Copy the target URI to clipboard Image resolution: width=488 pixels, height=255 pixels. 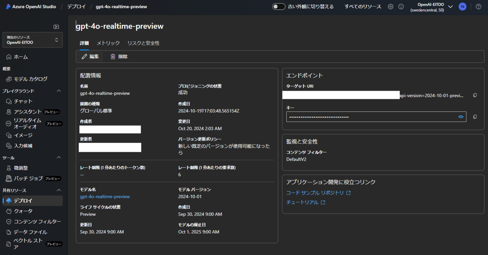tap(475, 95)
